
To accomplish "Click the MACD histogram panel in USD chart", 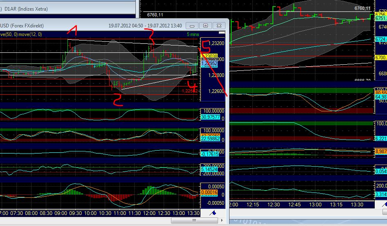I will tap(99, 195).
